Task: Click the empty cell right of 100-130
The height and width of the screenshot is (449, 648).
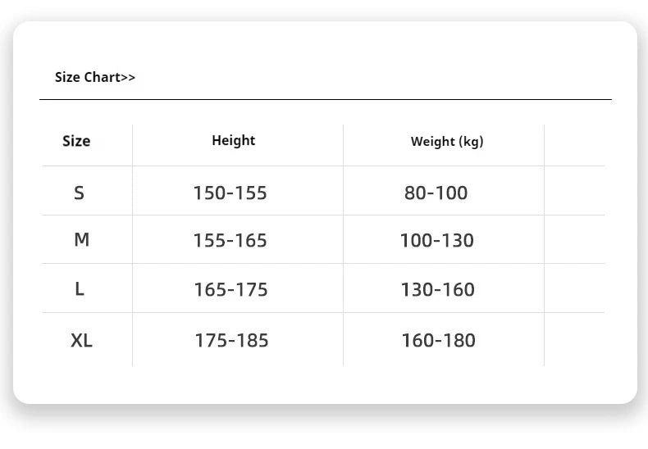Action: 574,240
